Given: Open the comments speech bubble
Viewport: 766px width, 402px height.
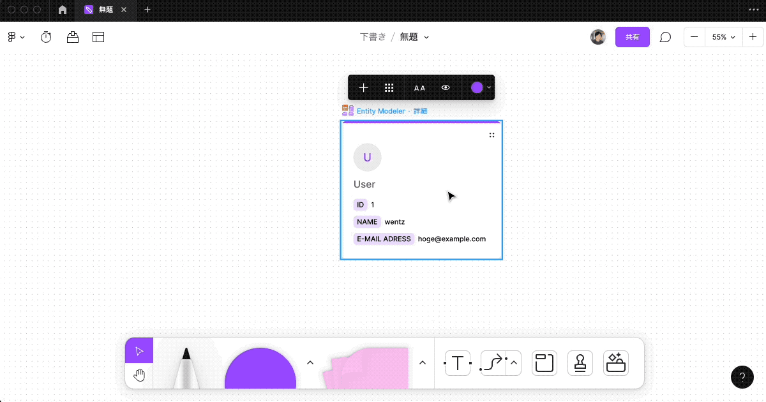Looking at the screenshot, I should pyautogui.click(x=665, y=37).
